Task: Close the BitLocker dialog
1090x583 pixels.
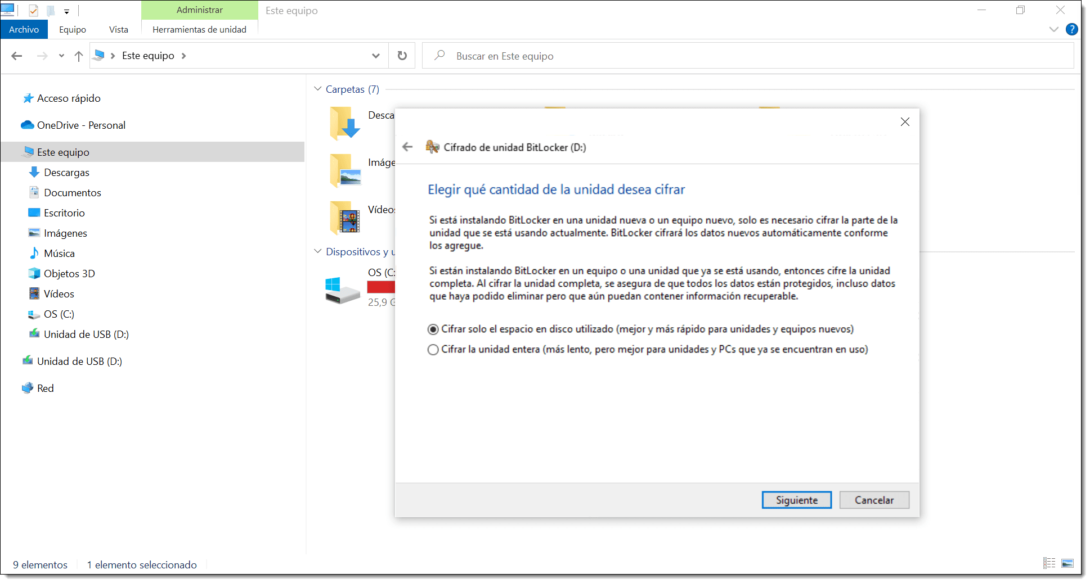Action: (905, 122)
